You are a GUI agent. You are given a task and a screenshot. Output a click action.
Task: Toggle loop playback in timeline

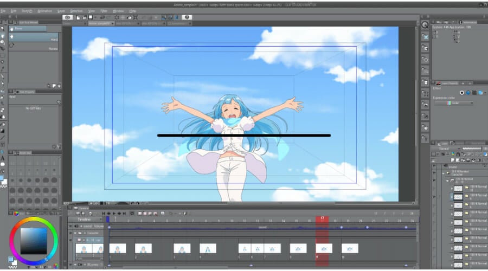(132, 214)
